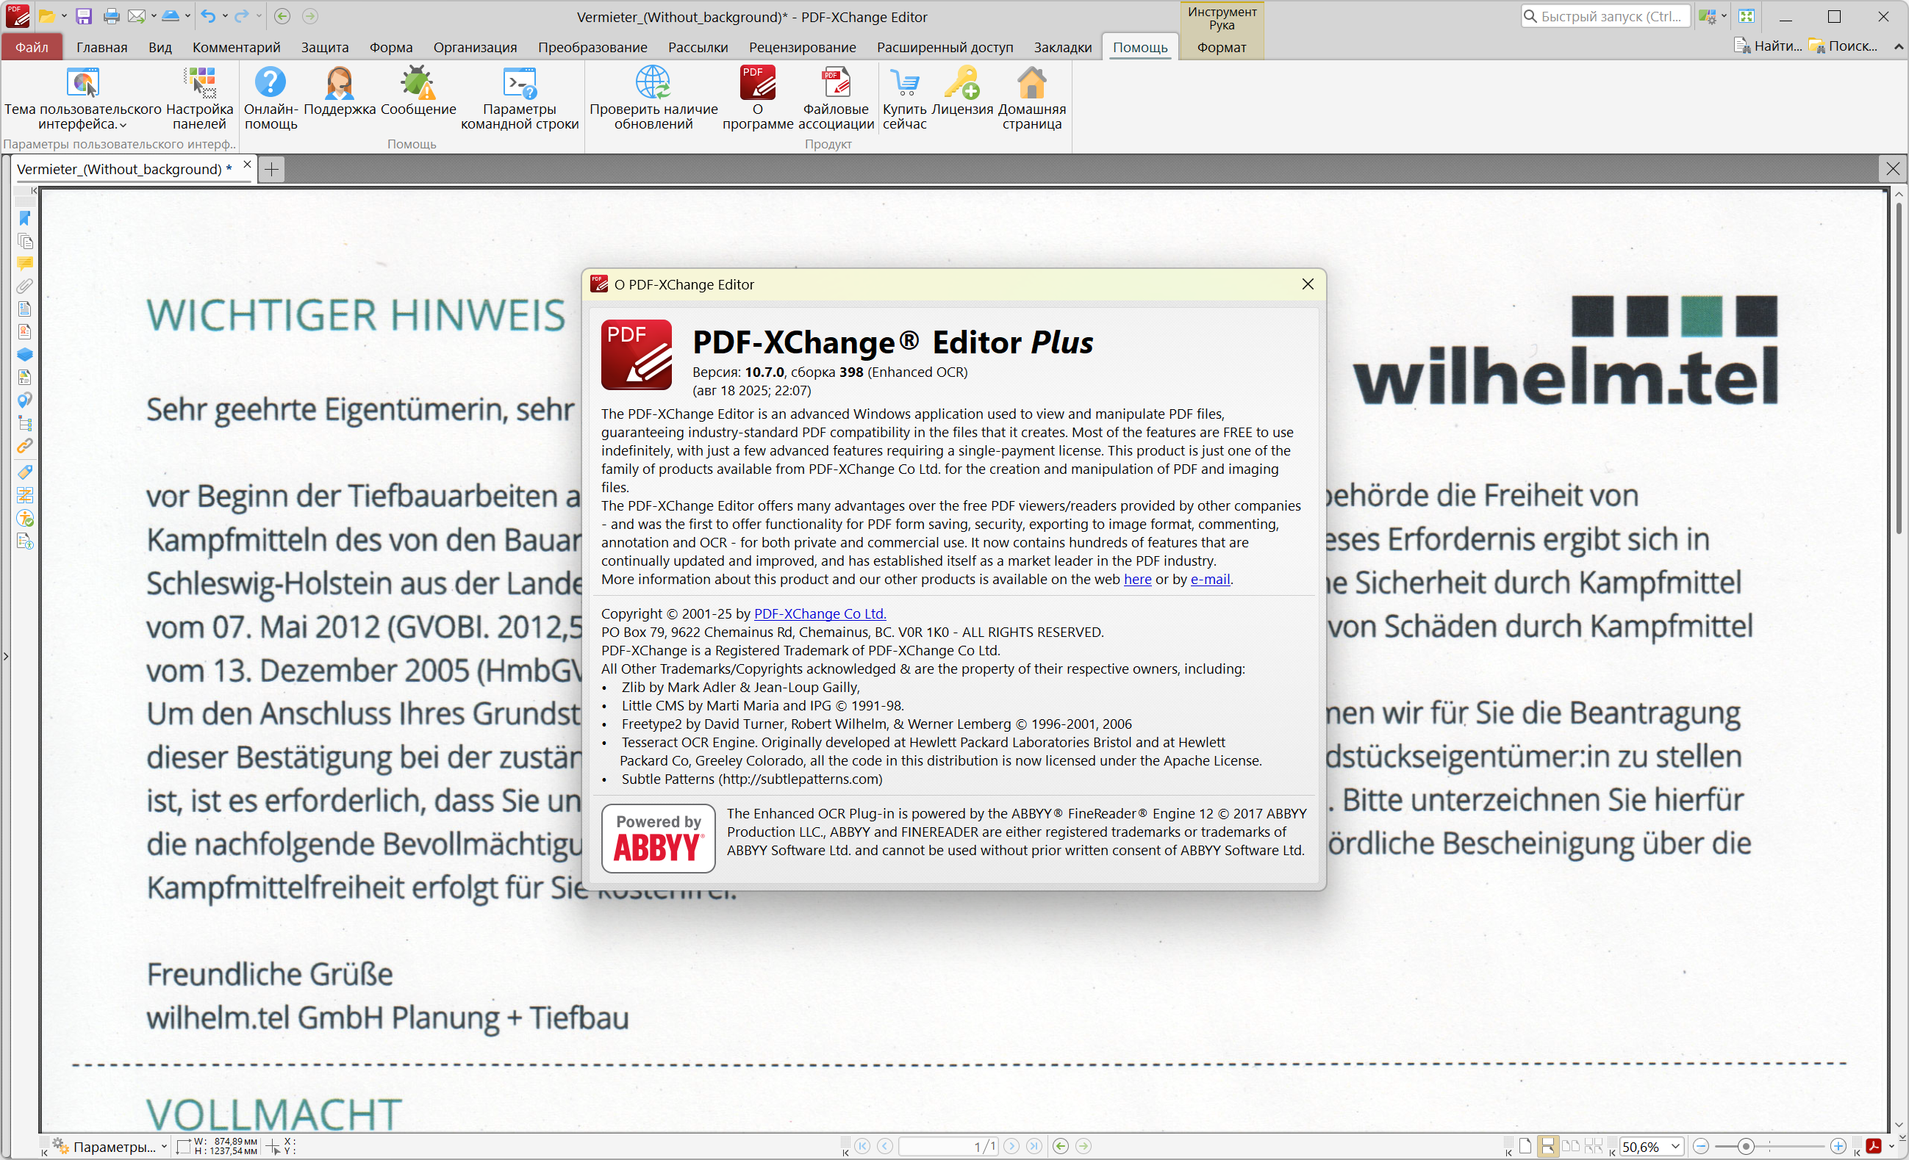The width and height of the screenshot is (1909, 1160).
Task: Adjust the zoom slider knob
Action: (1746, 1146)
